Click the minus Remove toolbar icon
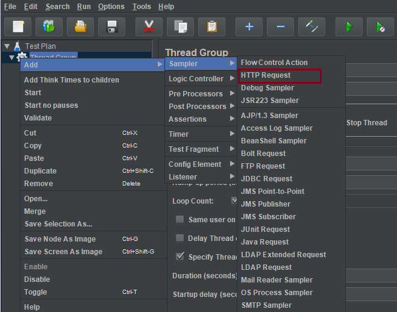 [280, 27]
